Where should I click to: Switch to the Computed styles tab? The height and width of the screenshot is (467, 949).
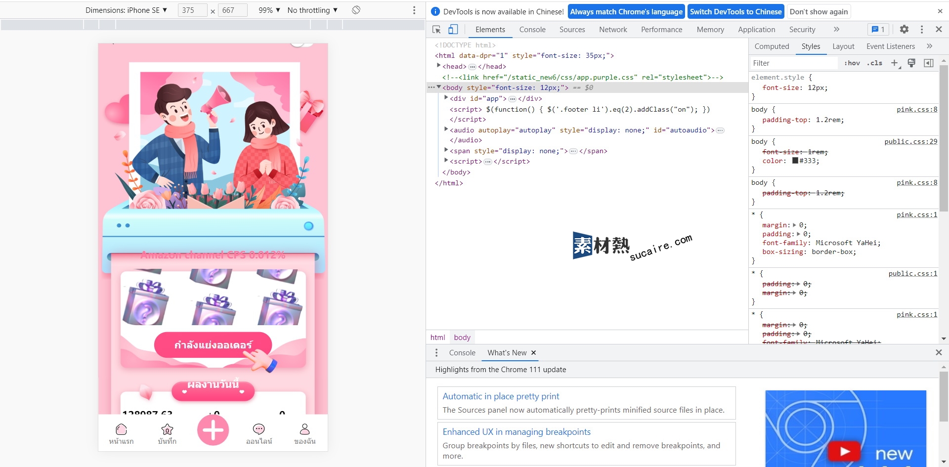pos(772,46)
